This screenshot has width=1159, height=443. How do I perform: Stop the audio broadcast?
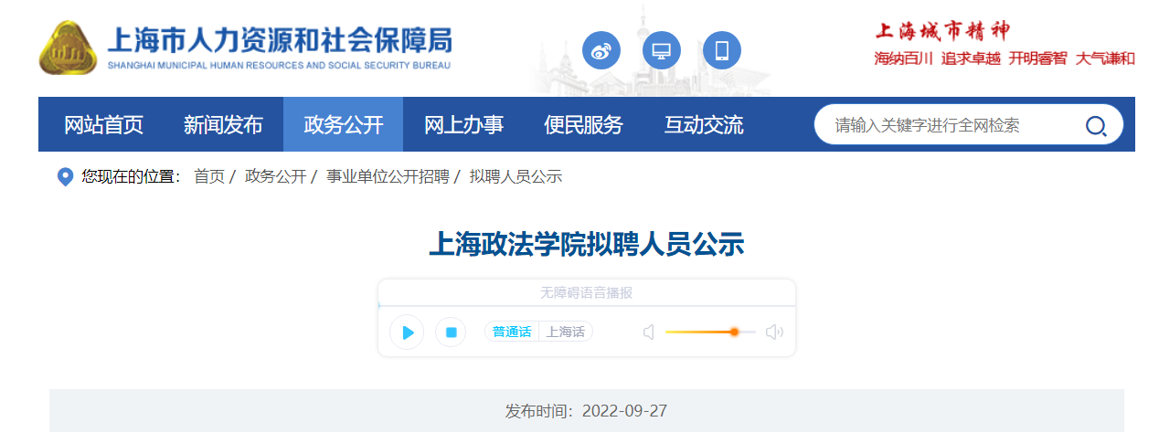pos(451,332)
